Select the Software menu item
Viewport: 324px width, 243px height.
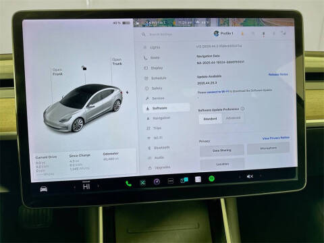pyautogui.click(x=166, y=108)
